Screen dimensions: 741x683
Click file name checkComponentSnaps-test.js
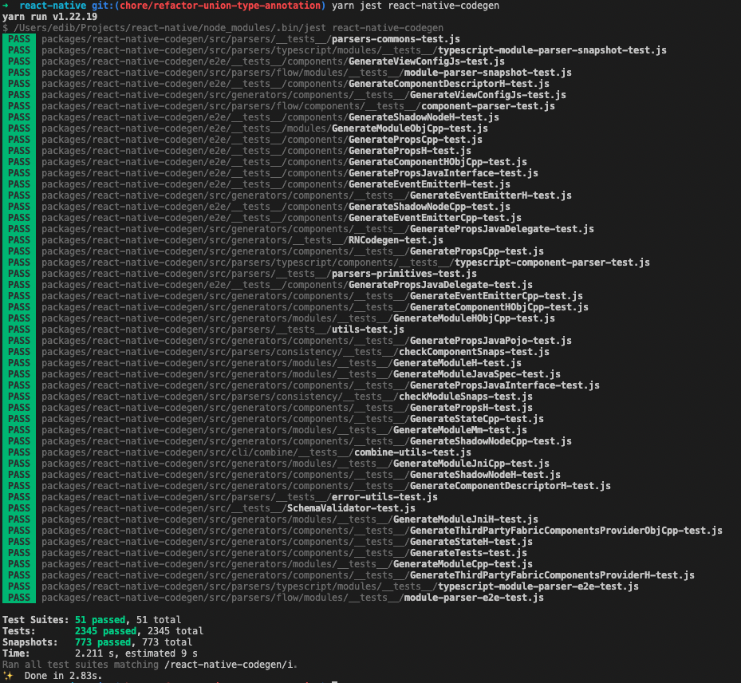(x=474, y=352)
